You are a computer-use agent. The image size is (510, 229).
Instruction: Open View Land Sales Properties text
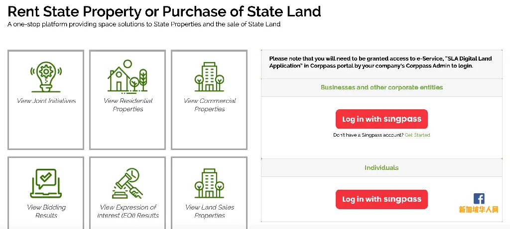click(210, 211)
